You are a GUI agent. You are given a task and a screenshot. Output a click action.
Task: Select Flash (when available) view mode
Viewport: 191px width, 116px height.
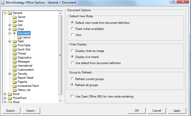pyautogui.click(x=72, y=29)
